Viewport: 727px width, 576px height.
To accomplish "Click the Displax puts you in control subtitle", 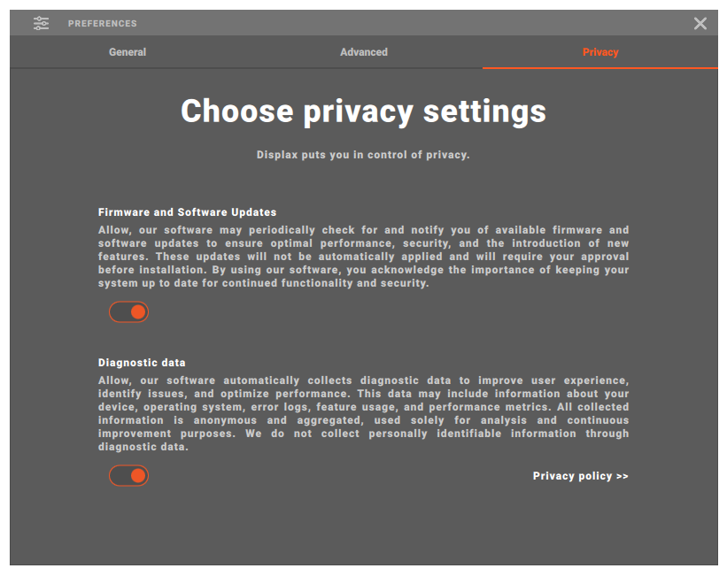I will 363,155.
